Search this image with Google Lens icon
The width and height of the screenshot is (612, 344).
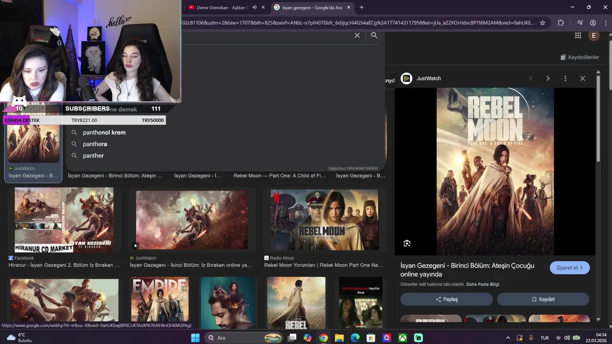click(407, 243)
